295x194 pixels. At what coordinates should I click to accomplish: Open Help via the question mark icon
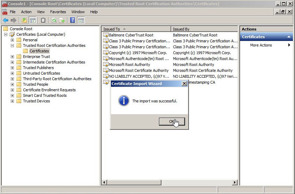(73, 20)
